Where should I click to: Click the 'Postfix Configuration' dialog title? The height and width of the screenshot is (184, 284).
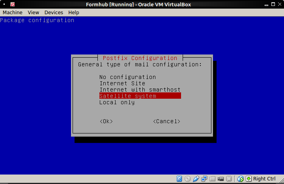click(x=140, y=58)
